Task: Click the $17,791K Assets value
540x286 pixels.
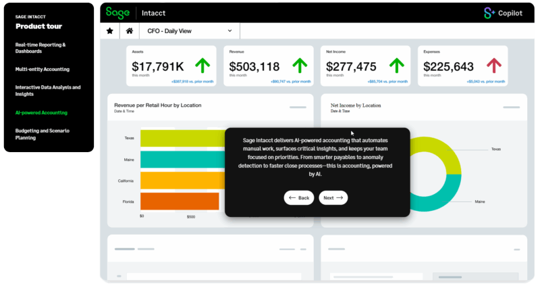Action: click(x=158, y=66)
